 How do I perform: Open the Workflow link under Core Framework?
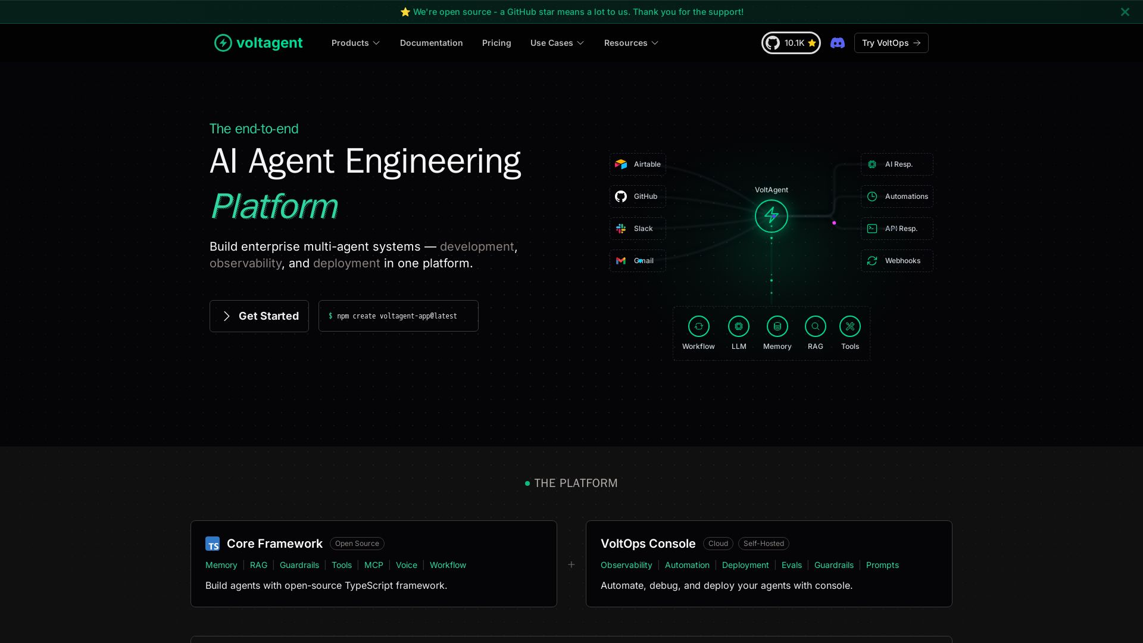pos(448,565)
